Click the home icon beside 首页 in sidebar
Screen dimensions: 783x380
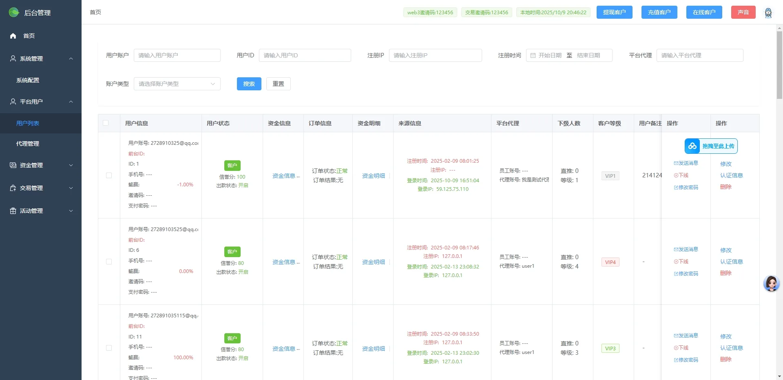pyautogui.click(x=13, y=36)
